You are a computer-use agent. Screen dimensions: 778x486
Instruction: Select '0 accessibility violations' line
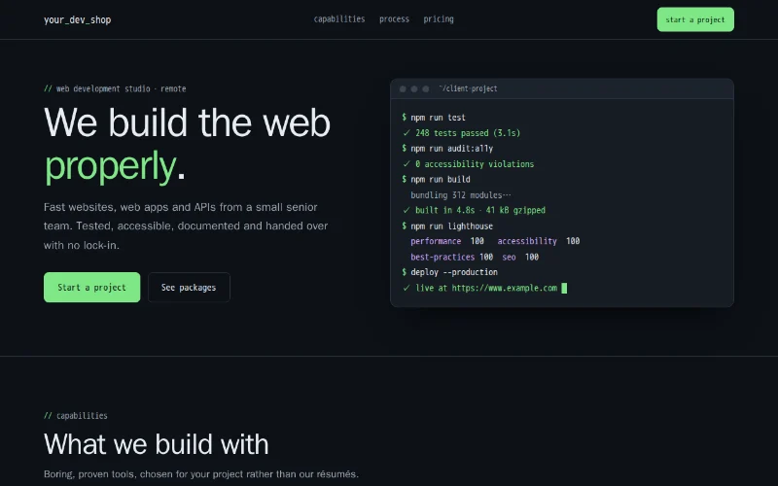coord(469,163)
